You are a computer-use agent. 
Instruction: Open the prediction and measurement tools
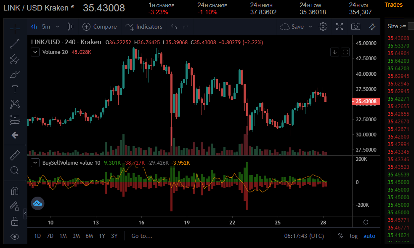point(15,120)
